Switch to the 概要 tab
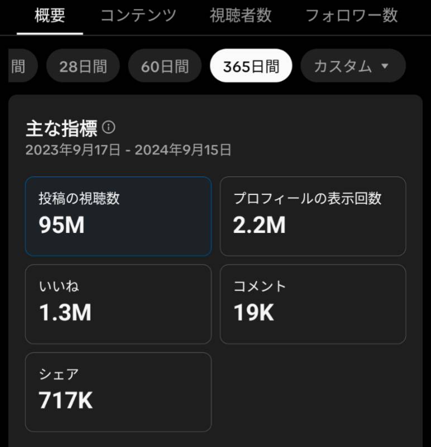The width and height of the screenshot is (431, 447). [x=50, y=16]
